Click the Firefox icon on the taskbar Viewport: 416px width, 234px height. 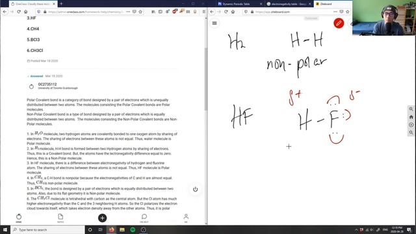click(111, 229)
